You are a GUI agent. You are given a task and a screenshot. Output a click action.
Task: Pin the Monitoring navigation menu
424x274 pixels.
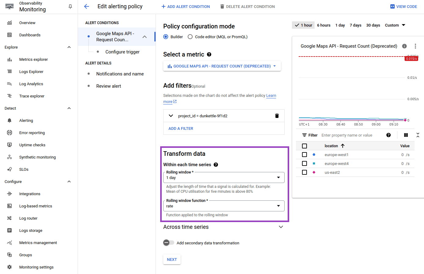[70, 6]
